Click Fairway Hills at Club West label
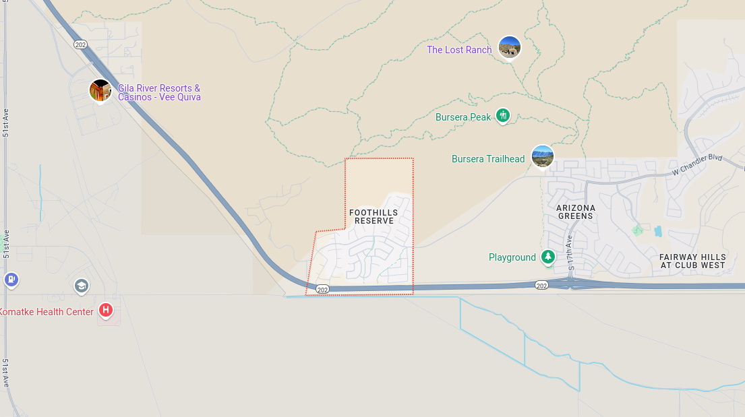 click(692, 261)
